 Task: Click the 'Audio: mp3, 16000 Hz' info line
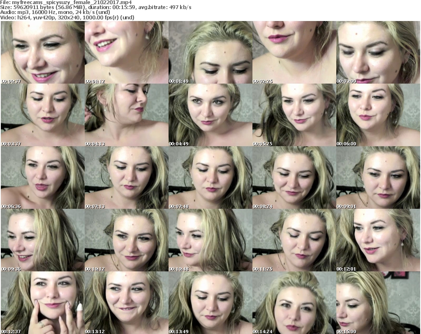click(55, 12)
